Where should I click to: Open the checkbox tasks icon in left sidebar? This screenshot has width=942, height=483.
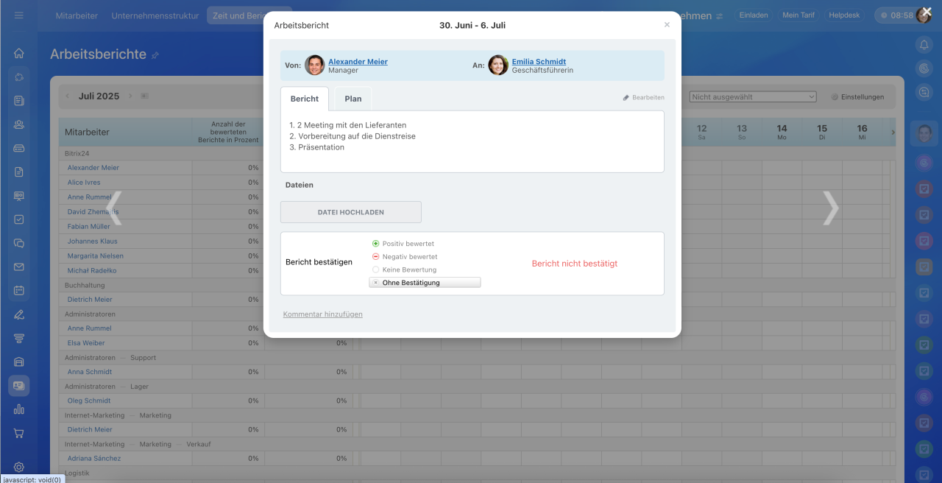click(19, 219)
